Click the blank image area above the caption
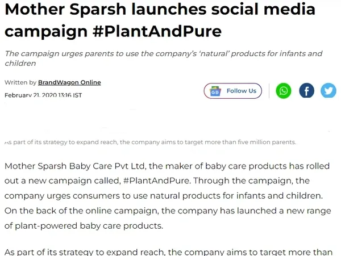The height and width of the screenshot is (256, 341). point(170,119)
